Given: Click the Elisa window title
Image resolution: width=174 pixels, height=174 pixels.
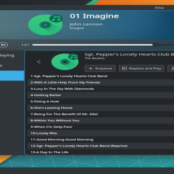Looking at the screenshot, I should 159,8.
